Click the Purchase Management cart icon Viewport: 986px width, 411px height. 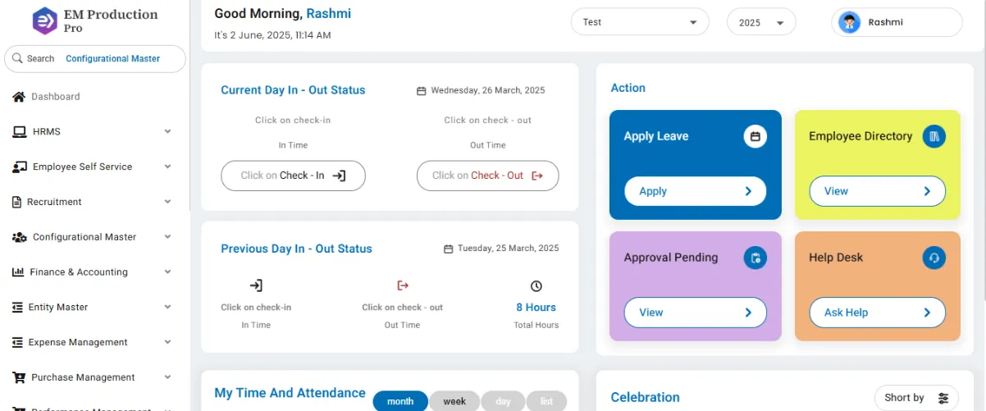click(x=19, y=377)
